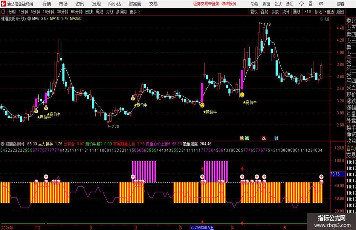Click the diamond icon above the price axis
Viewport: 356px width, 230px height.
pyautogui.click(x=321, y=19)
